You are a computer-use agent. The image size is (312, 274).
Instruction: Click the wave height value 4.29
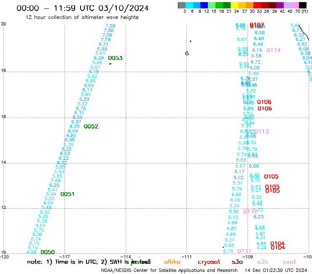tap(261, 247)
